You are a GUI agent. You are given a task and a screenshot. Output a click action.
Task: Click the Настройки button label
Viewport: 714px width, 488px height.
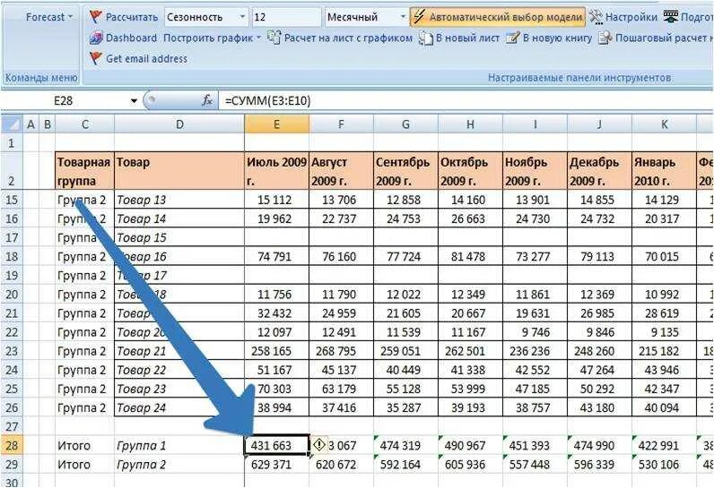pos(631,17)
